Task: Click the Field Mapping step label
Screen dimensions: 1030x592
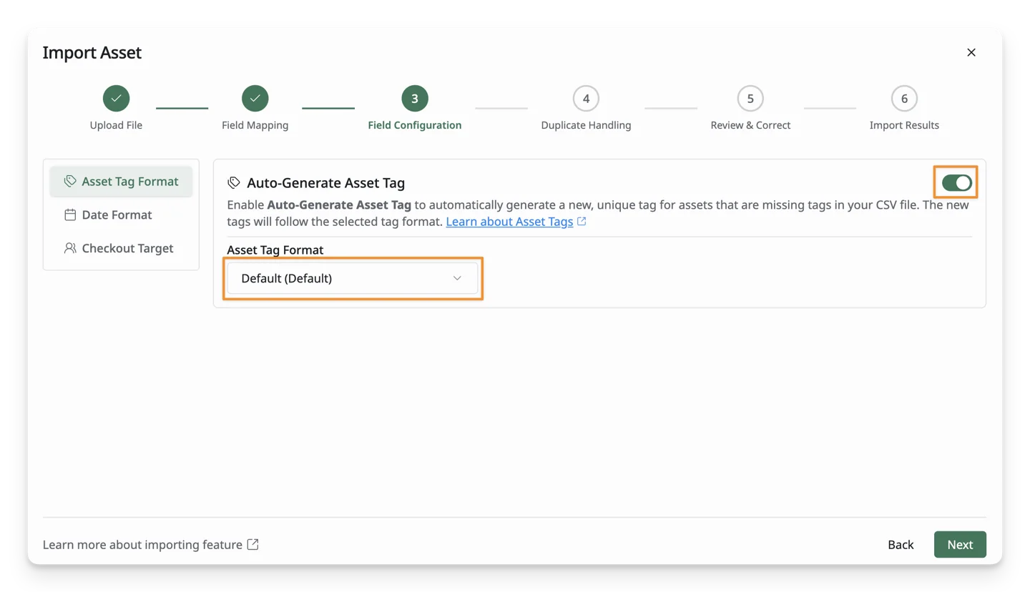Action: (255, 125)
